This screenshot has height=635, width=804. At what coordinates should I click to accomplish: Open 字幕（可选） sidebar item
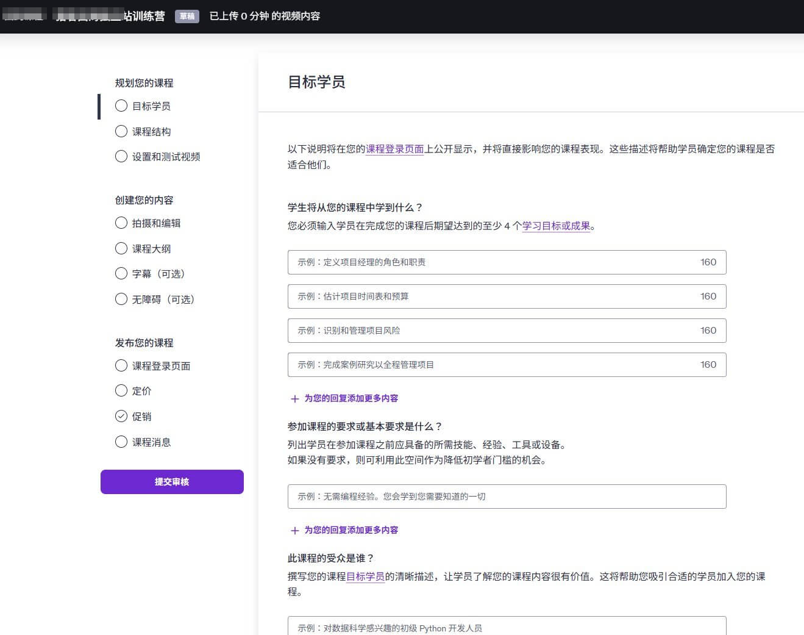(x=158, y=274)
